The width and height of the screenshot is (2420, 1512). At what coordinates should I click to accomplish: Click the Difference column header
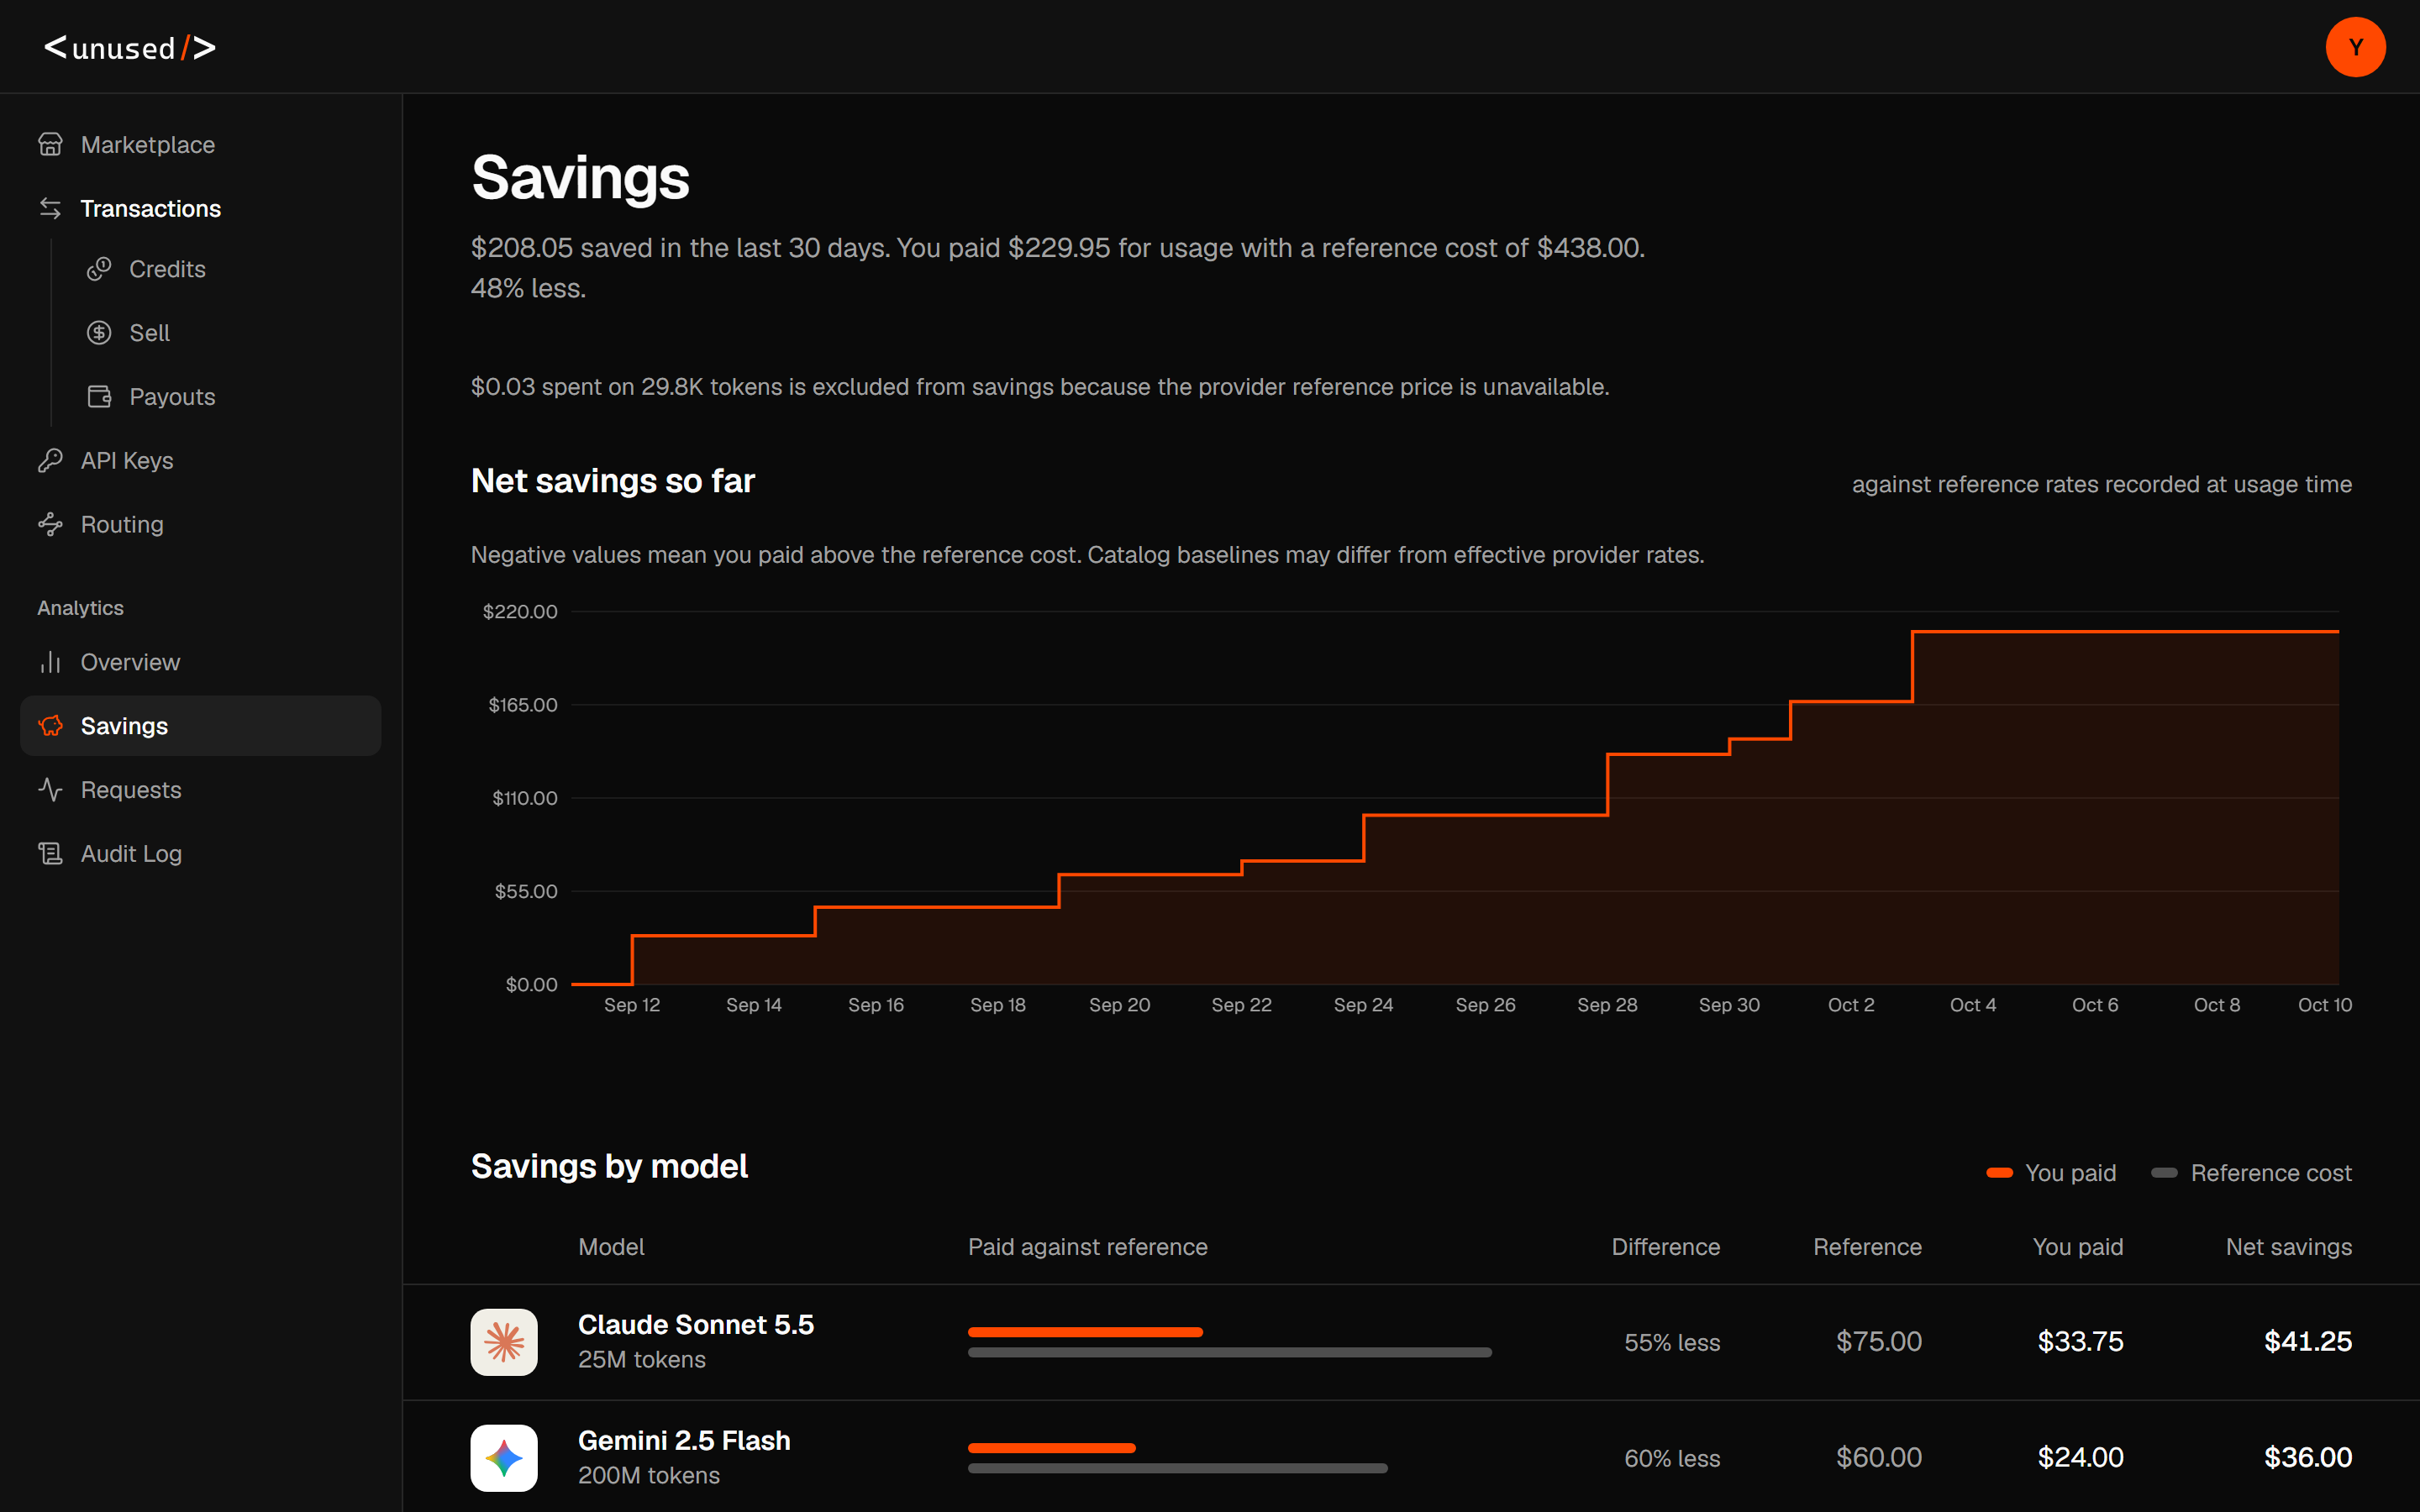coord(1665,1247)
